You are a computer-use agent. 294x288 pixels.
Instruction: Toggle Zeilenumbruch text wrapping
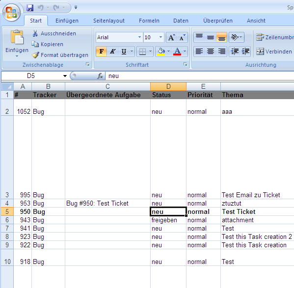pos(275,37)
